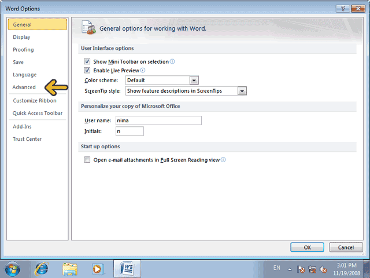Click the Initials input field
Viewport: 370px width, 278px height.
coord(129,131)
